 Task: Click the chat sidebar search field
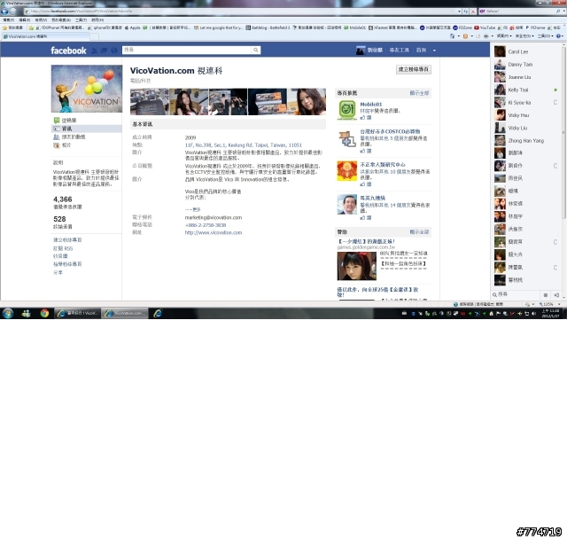(x=517, y=295)
